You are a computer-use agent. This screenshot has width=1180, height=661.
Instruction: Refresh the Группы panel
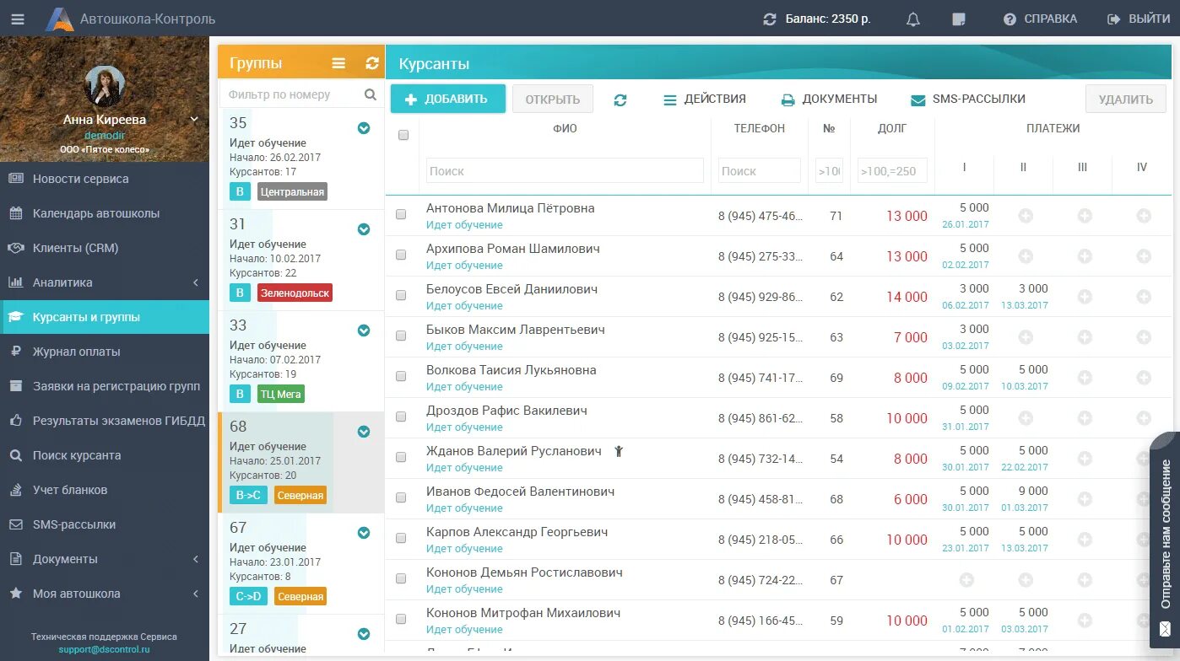[372, 63]
